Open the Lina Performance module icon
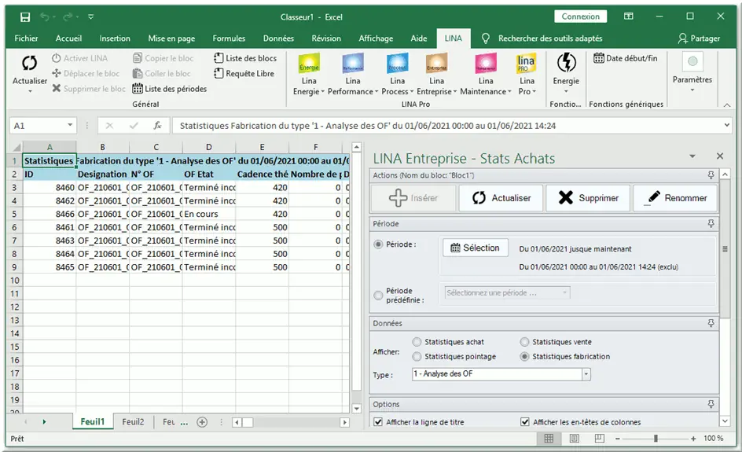 coord(353,63)
